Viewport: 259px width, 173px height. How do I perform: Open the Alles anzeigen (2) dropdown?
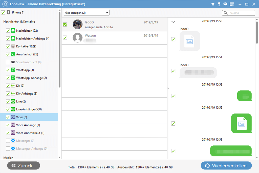87,13
